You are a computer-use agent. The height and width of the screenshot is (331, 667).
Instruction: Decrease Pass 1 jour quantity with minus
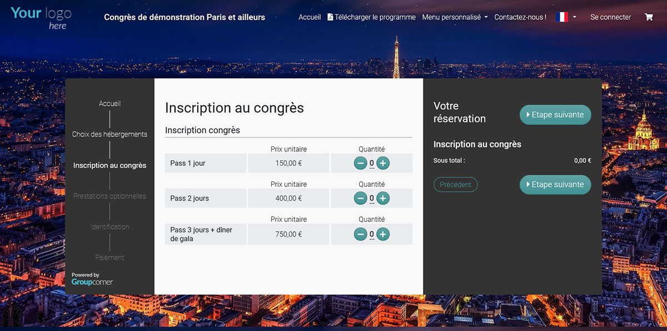pyautogui.click(x=360, y=163)
